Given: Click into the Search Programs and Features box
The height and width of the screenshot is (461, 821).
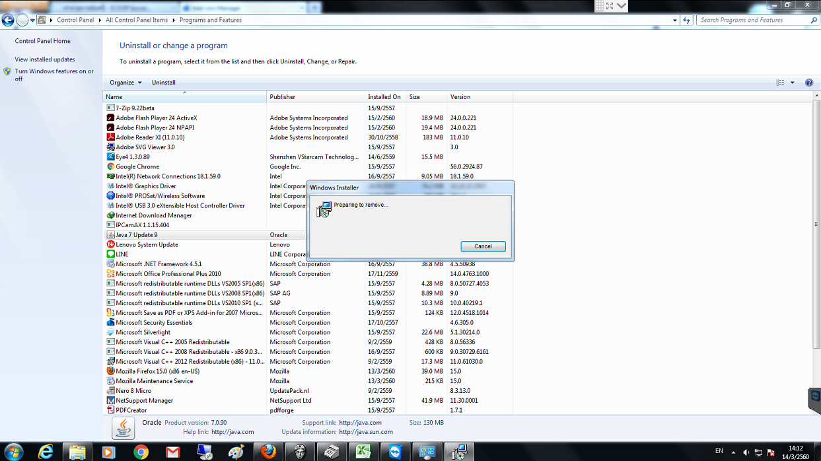Looking at the screenshot, I should (753, 20).
